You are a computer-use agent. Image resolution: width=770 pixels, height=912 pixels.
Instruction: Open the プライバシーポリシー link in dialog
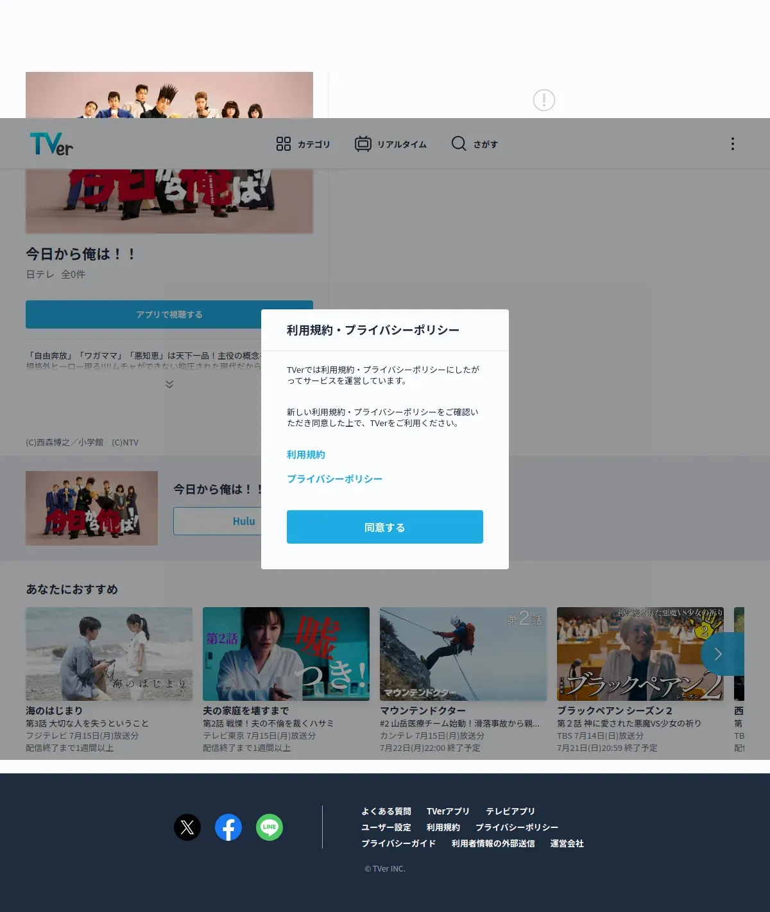[334, 479]
